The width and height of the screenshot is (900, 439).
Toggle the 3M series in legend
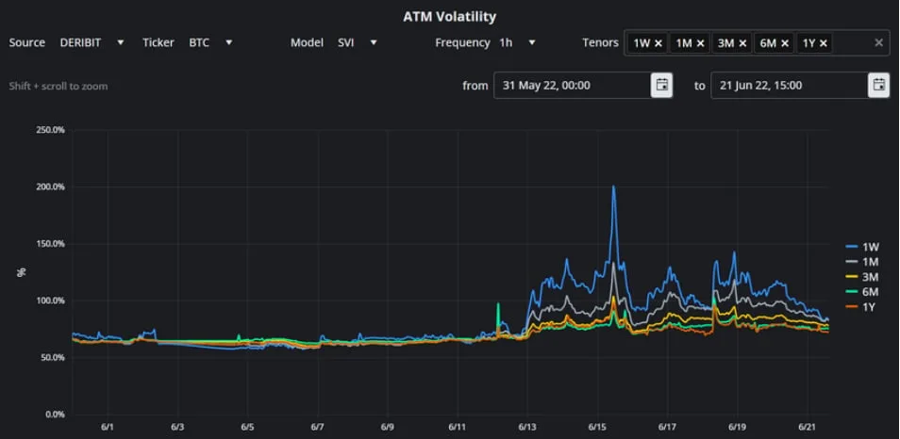click(862, 277)
